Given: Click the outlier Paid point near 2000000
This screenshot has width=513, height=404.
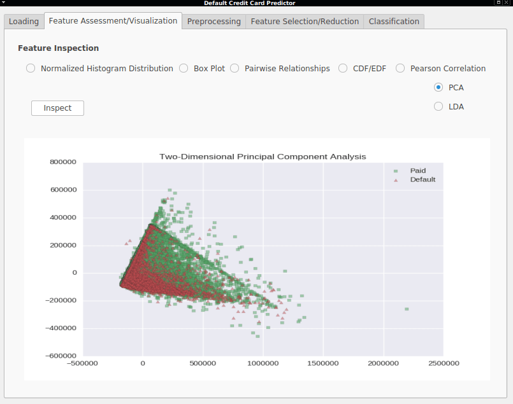Looking at the screenshot, I should (407, 309).
